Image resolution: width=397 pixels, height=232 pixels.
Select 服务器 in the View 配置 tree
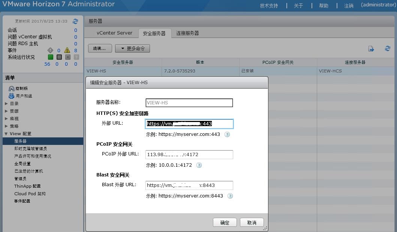(x=43, y=141)
